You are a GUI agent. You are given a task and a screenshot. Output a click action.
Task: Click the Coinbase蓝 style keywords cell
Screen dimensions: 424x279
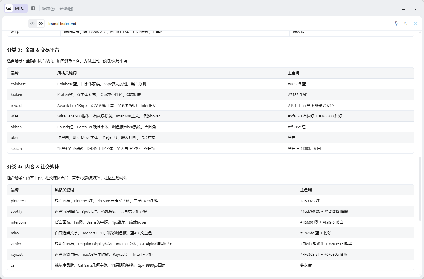[x=169, y=84]
